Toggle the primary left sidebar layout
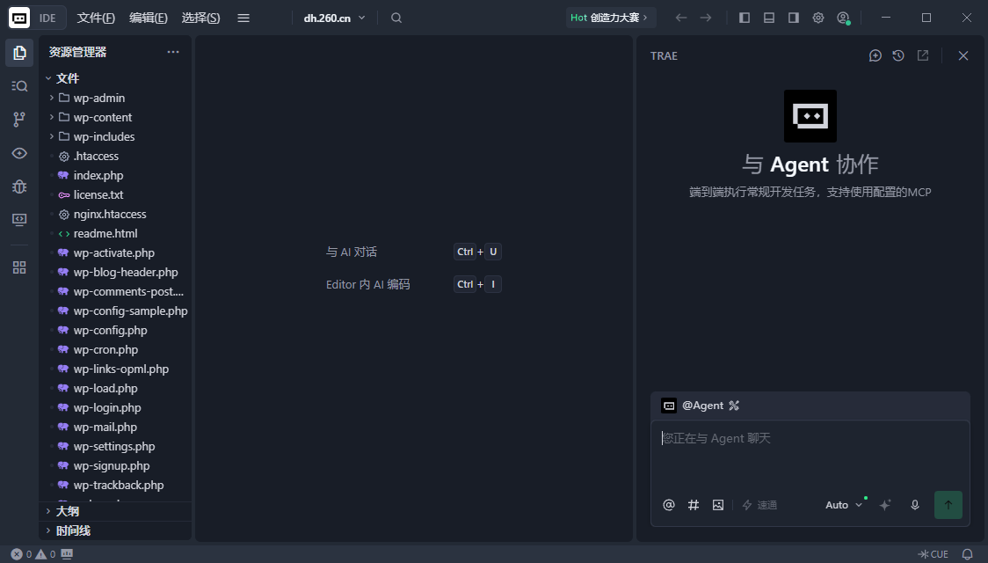 click(745, 18)
